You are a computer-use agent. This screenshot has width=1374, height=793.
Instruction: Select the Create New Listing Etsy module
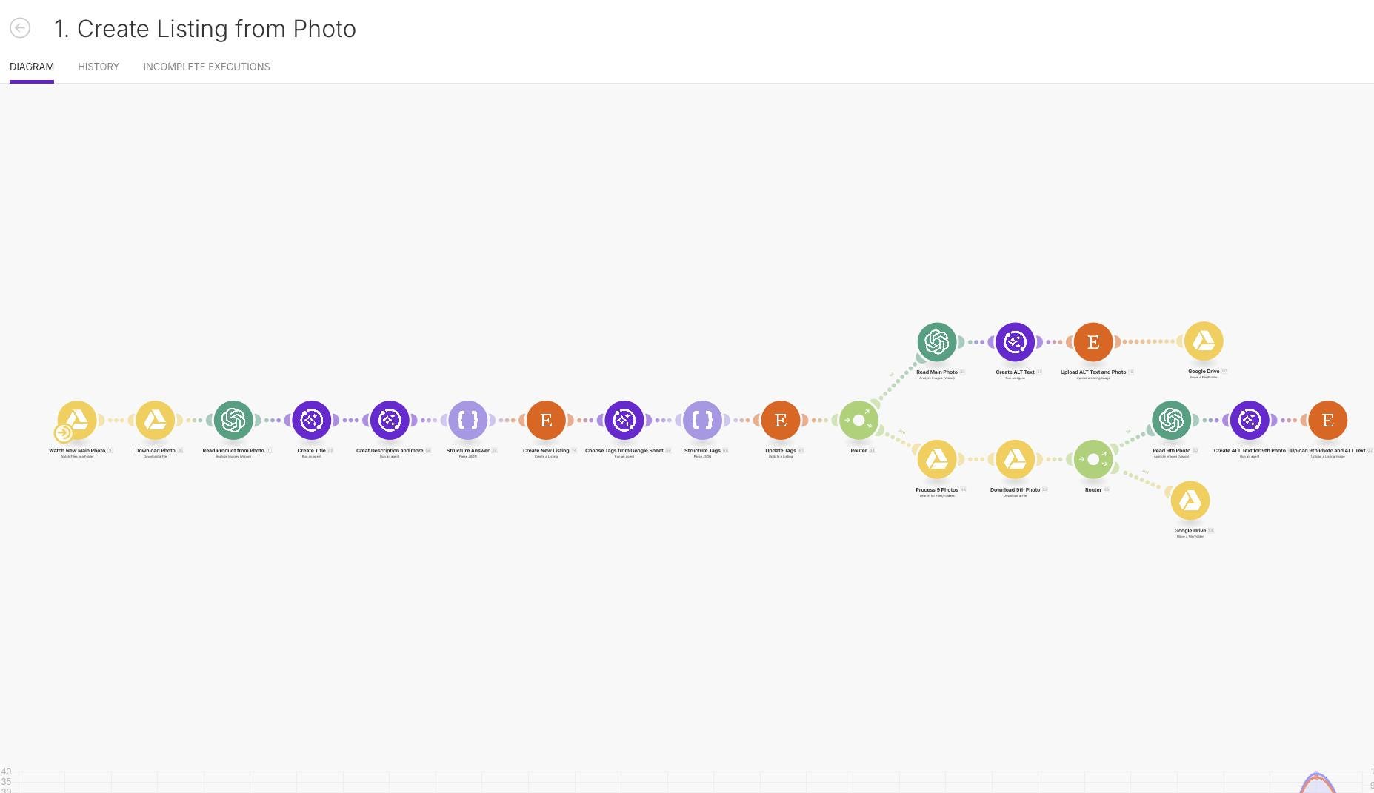coord(546,420)
